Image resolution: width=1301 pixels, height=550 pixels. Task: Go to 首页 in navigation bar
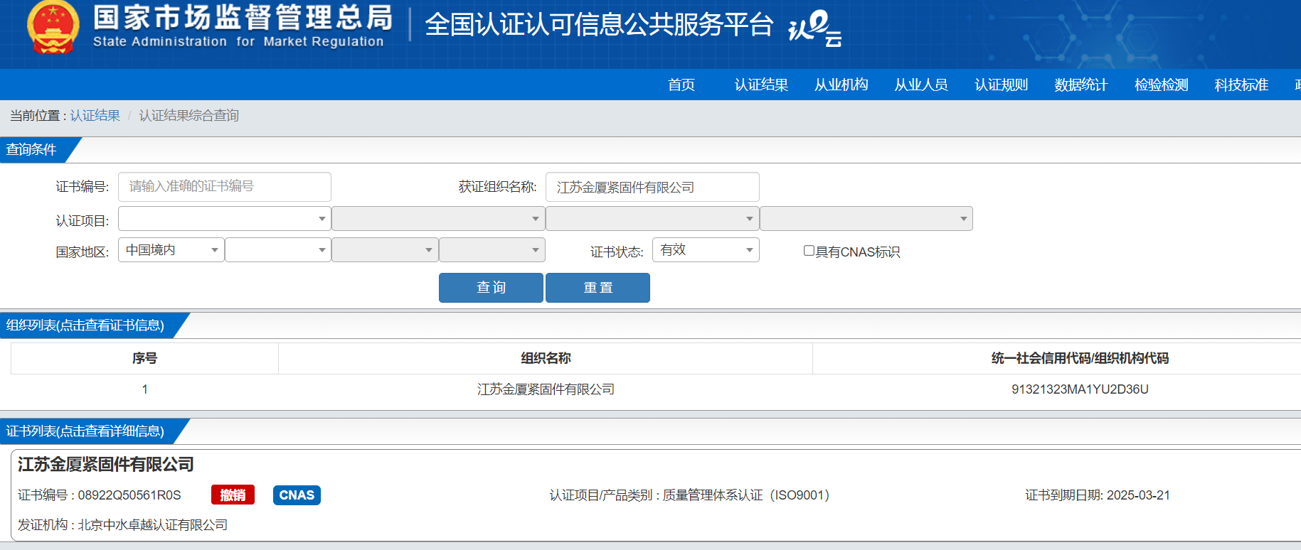681,85
